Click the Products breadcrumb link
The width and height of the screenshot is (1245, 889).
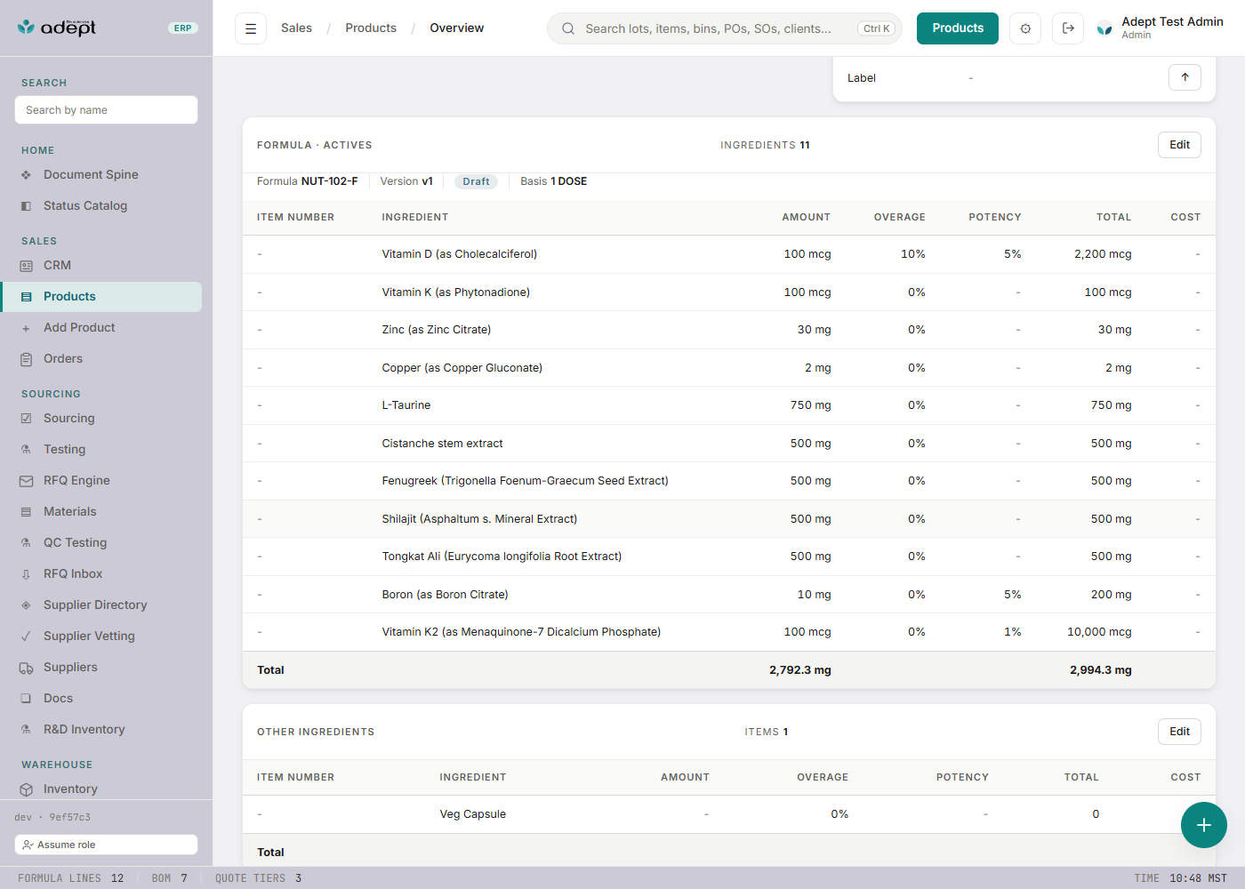point(371,28)
